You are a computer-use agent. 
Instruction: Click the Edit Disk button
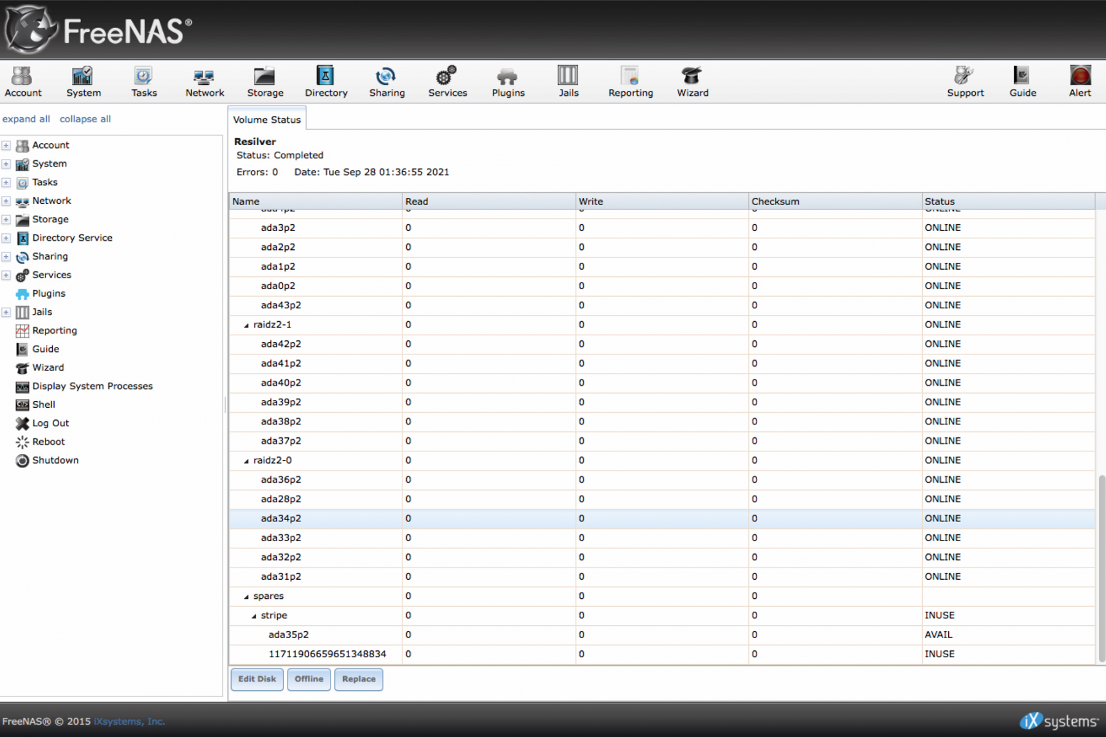(257, 679)
